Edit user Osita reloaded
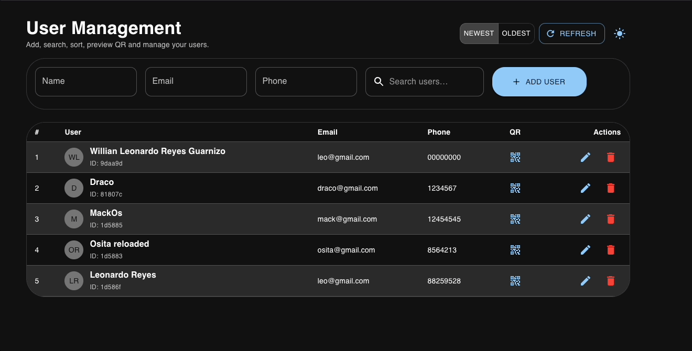 click(x=586, y=250)
